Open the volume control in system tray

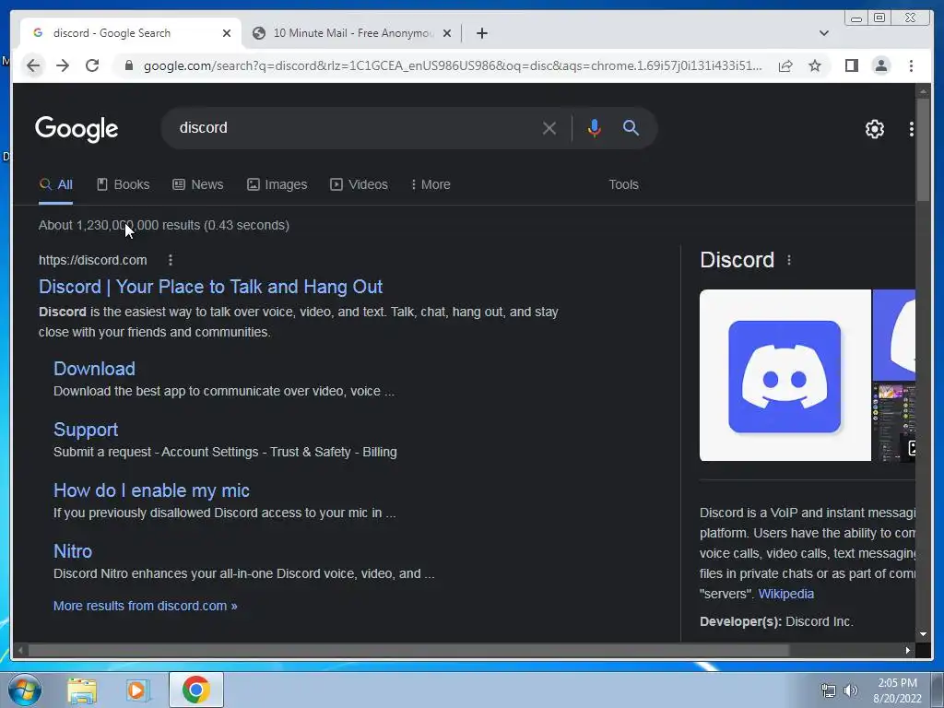(x=851, y=690)
